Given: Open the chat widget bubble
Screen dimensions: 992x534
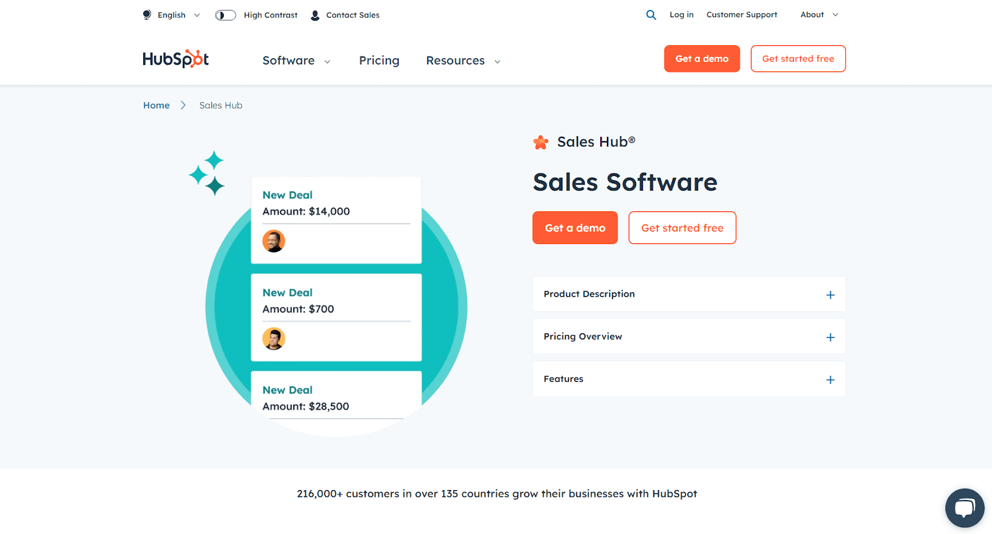Looking at the screenshot, I should [965, 508].
